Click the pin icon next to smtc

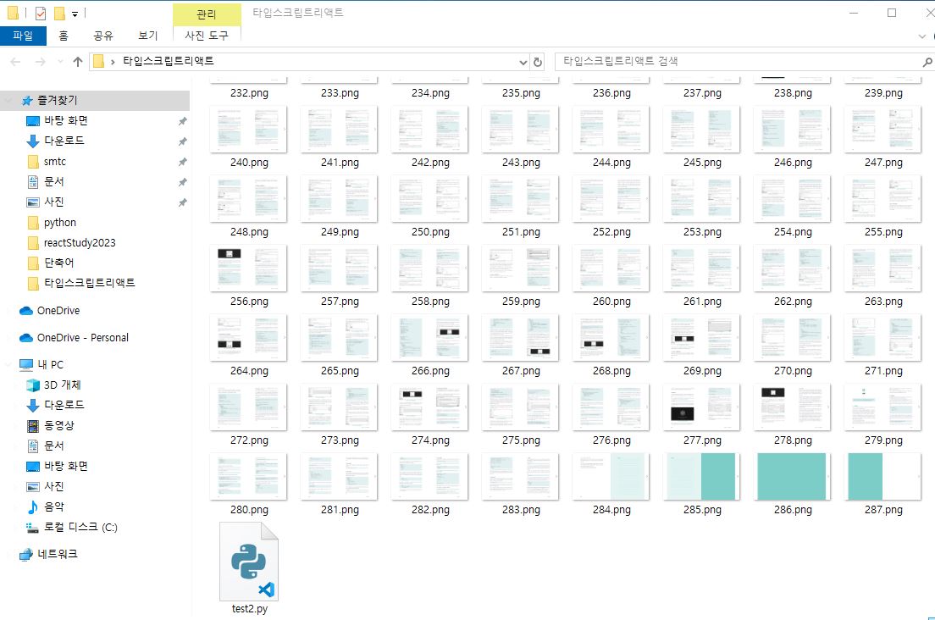[182, 162]
